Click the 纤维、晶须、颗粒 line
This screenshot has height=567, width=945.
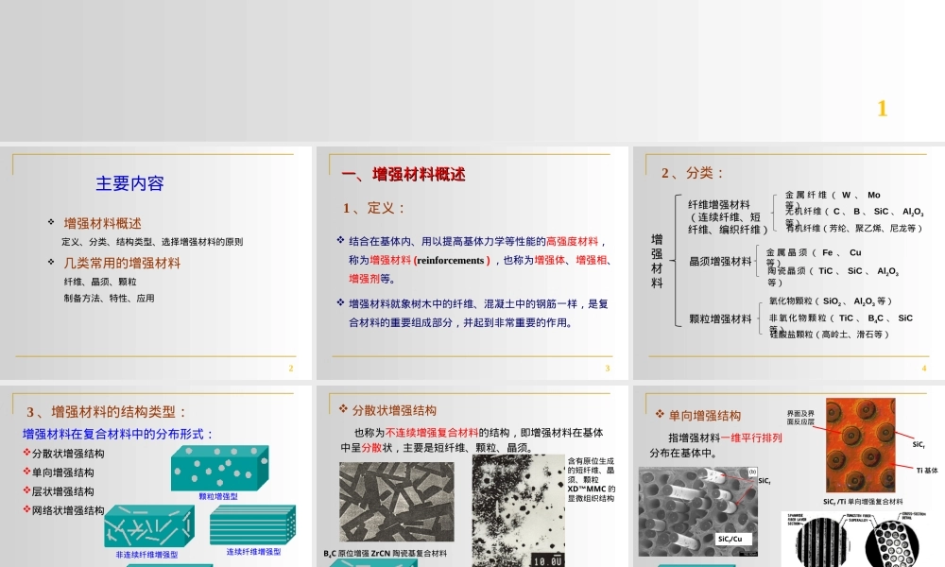point(100,282)
